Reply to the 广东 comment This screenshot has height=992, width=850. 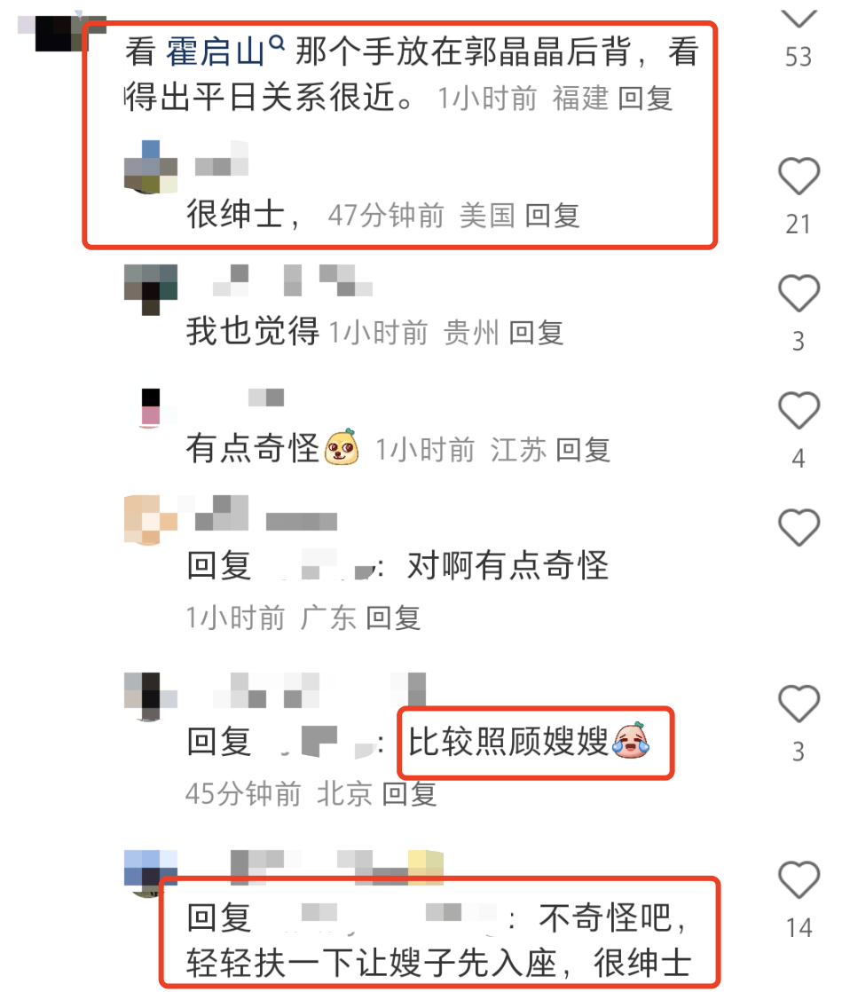[x=393, y=618]
